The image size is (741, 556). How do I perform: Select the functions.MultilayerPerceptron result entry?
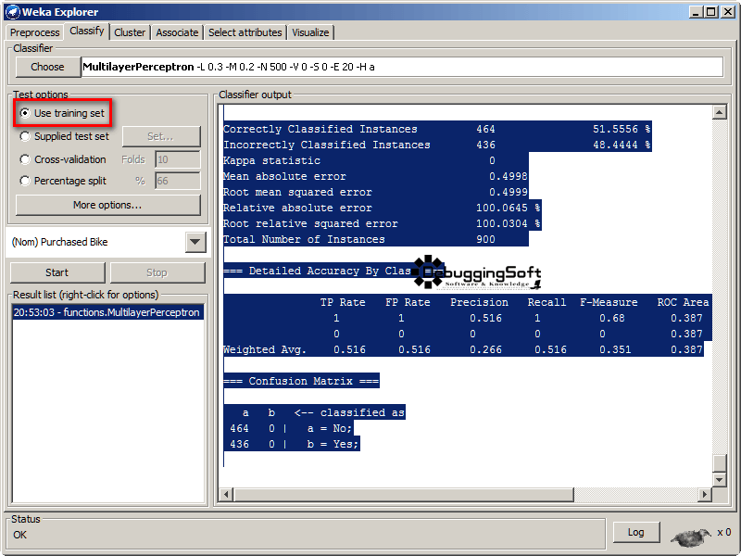[107, 312]
